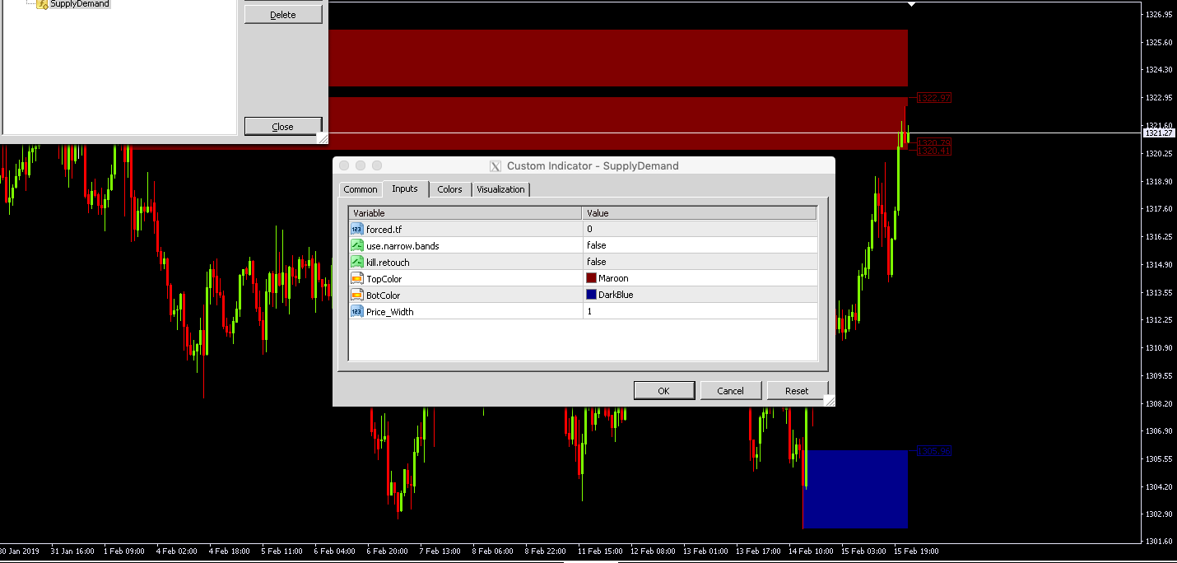This screenshot has width=1177, height=563.
Task: Click the 1322.97 red price label on chart
Action: point(934,98)
